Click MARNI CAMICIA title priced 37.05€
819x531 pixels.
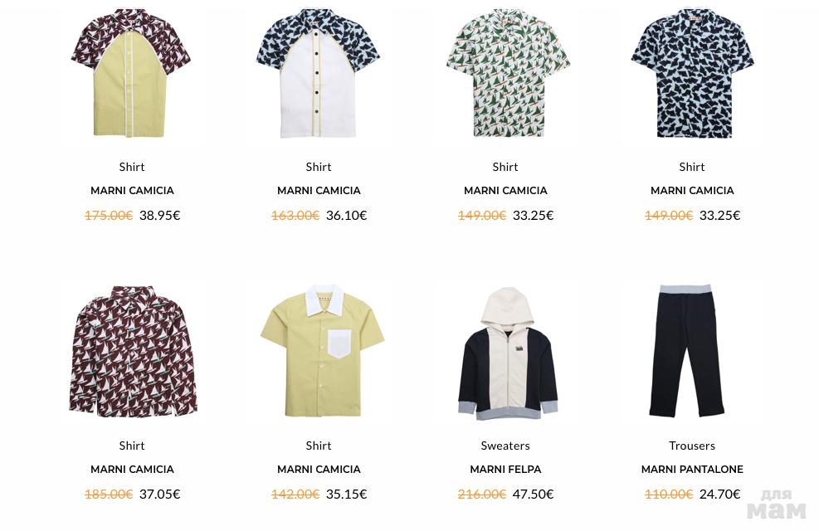(x=132, y=470)
